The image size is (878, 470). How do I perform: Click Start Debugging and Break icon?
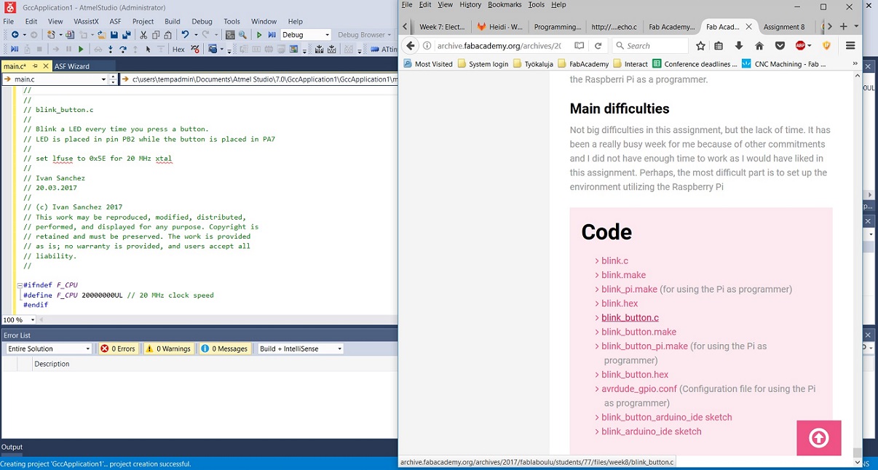coord(272,35)
